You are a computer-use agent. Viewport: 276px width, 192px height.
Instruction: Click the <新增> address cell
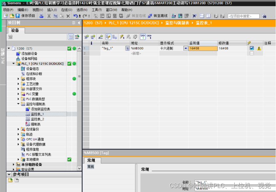coord(144,53)
